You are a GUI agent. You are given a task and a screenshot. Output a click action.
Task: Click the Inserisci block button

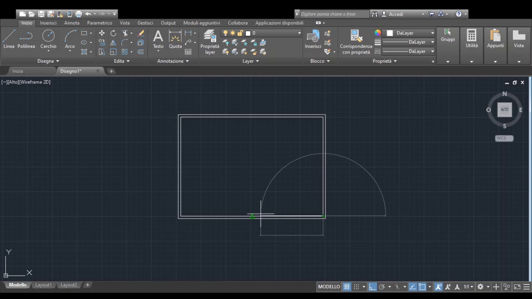(313, 40)
